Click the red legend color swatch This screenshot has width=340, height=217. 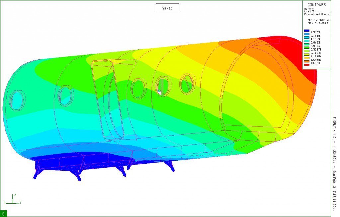coord(307,65)
